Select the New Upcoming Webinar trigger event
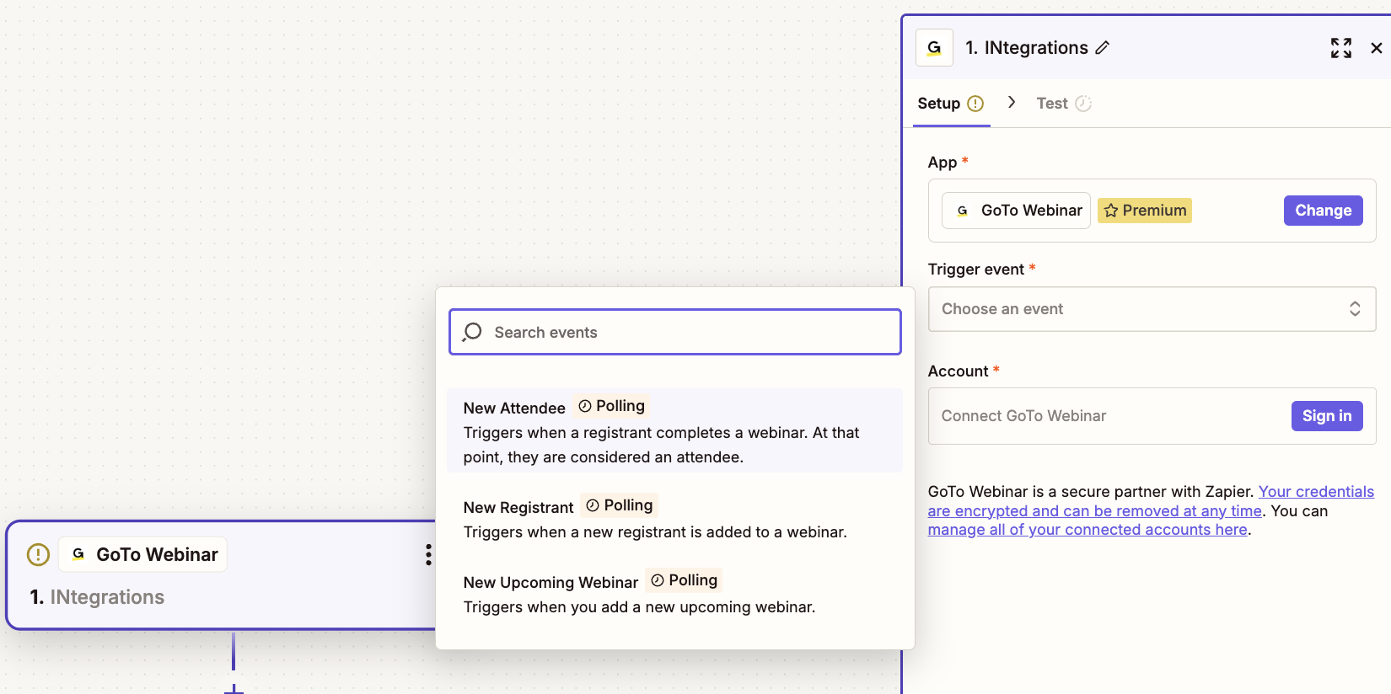 (x=674, y=593)
